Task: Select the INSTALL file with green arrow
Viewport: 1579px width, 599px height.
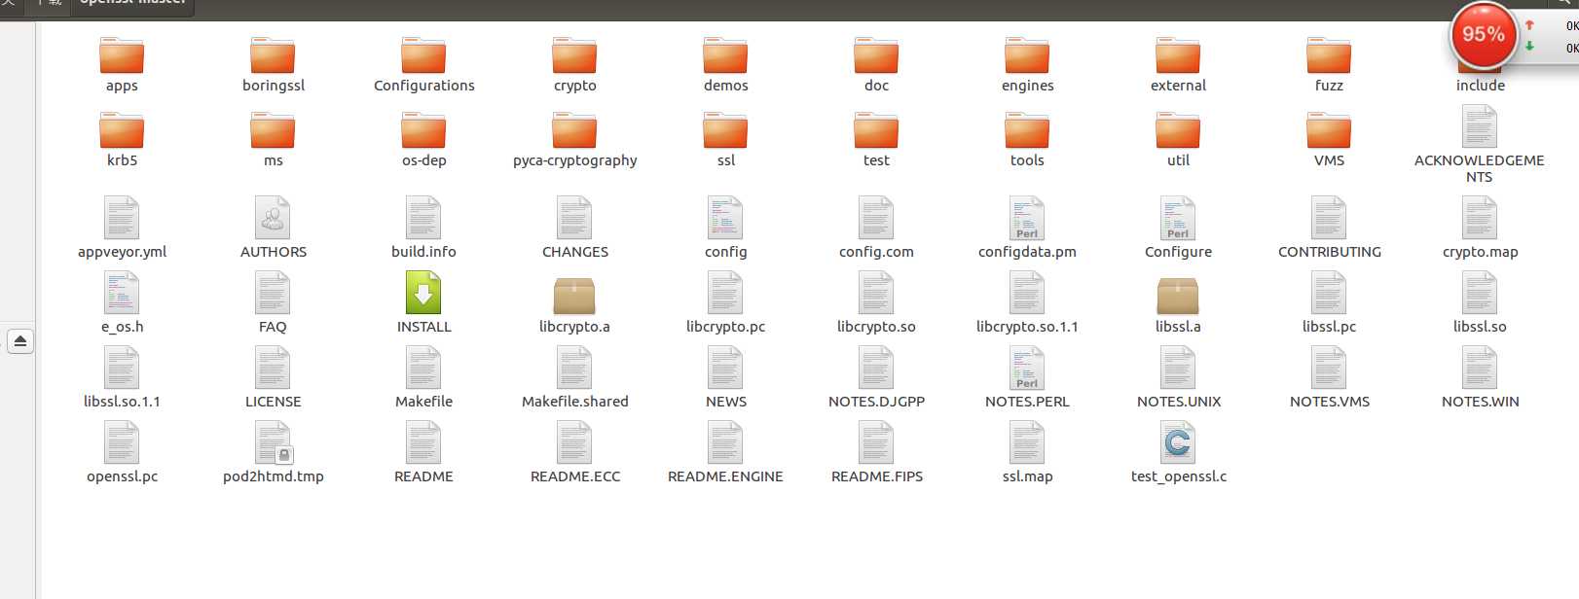Action: (x=423, y=293)
